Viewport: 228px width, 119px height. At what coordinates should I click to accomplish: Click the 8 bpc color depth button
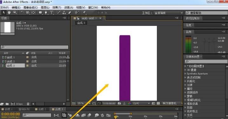(19, 104)
